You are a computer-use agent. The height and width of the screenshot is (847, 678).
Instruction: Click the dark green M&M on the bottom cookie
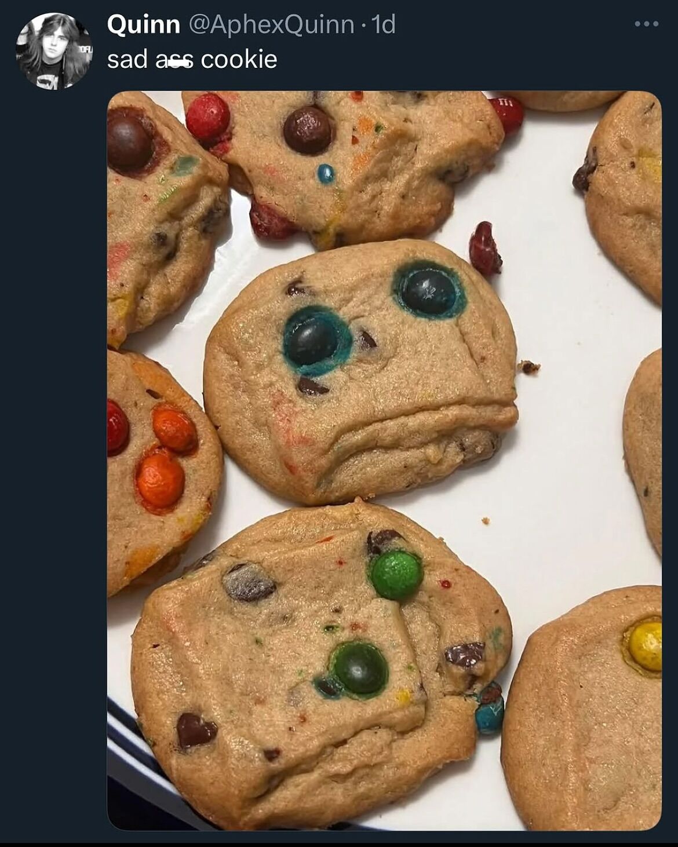pyautogui.click(x=360, y=668)
